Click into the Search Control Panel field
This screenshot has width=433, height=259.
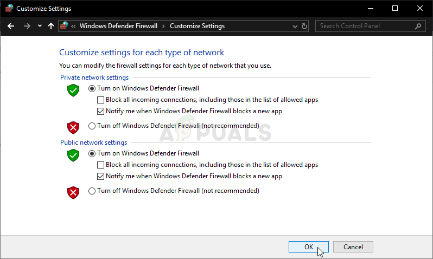tap(365, 26)
